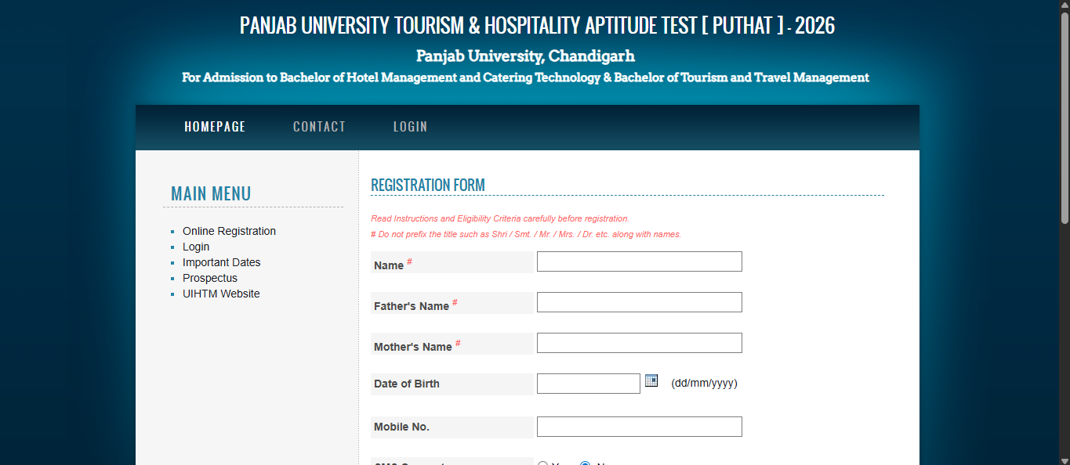The width and height of the screenshot is (1070, 465).
Task: Click the page vertical scrollbar thumb
Action: pos(1064,117)
